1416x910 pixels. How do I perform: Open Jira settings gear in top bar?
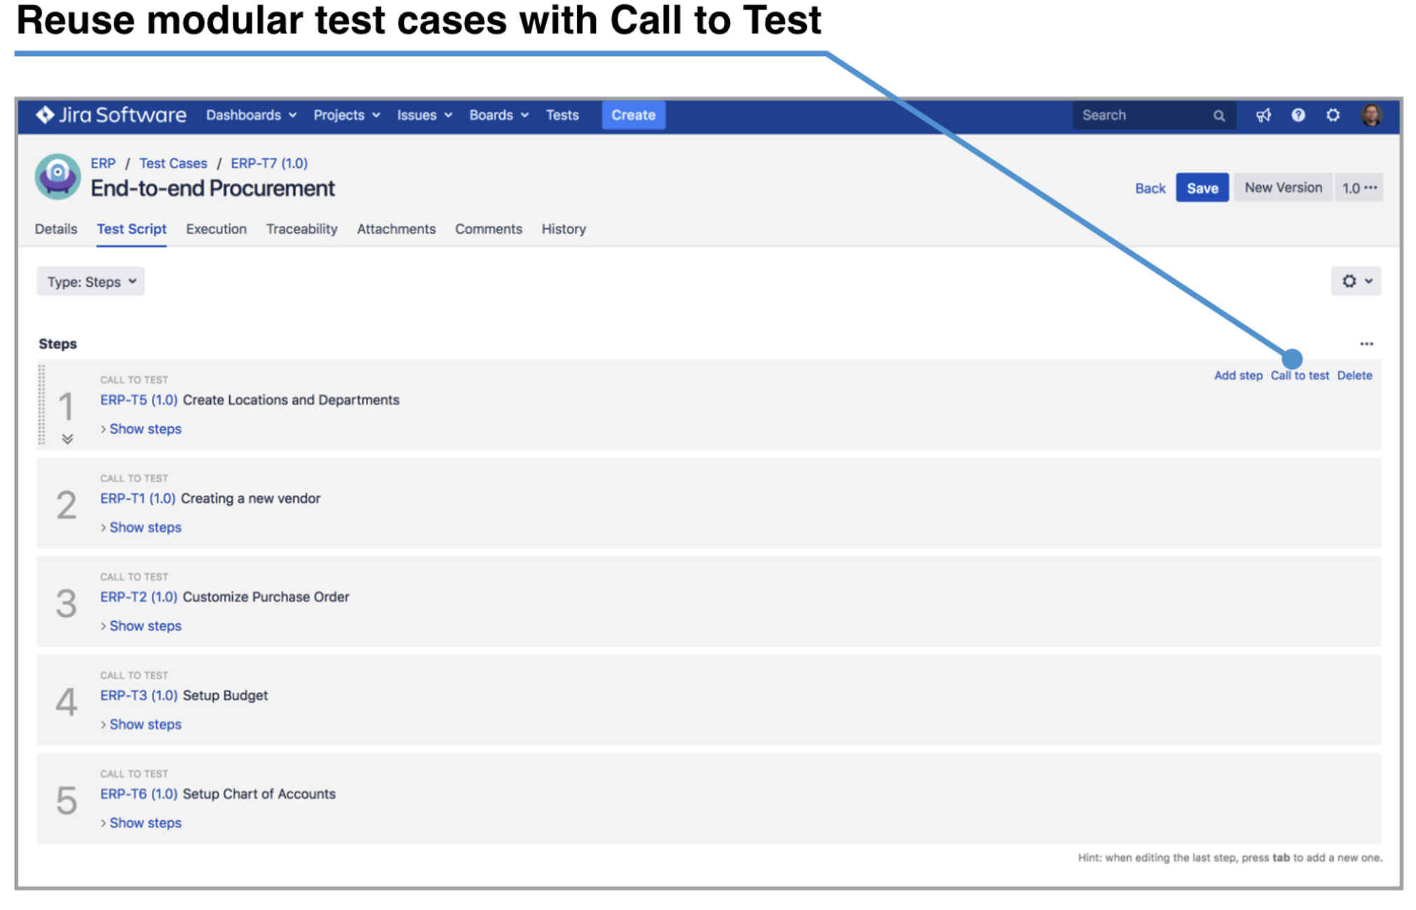click(1333, 115)
